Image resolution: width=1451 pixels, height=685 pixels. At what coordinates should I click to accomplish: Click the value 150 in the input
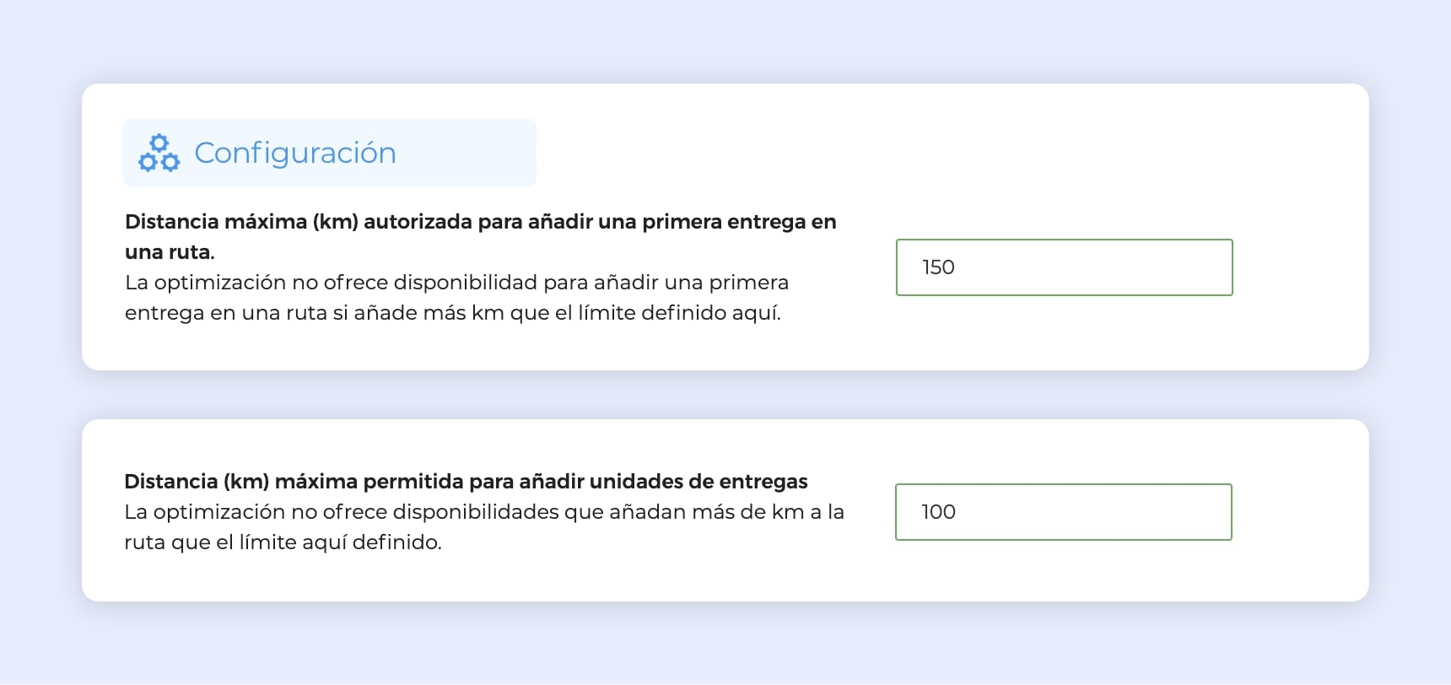(938, 267)
